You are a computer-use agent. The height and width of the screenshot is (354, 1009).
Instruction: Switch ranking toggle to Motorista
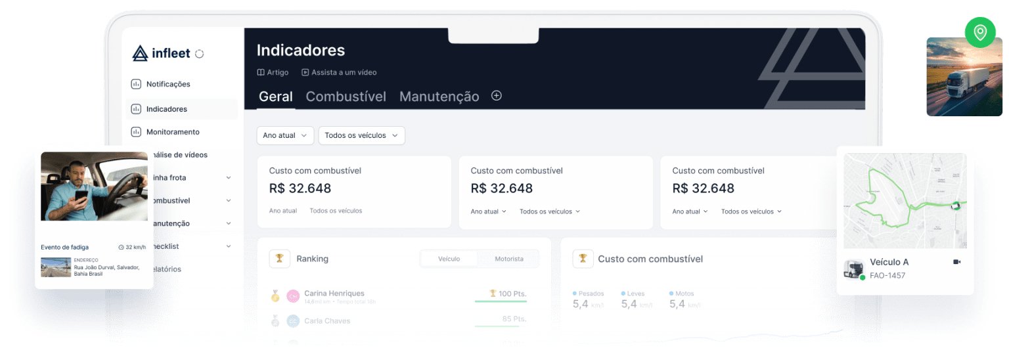coord(509,259)
